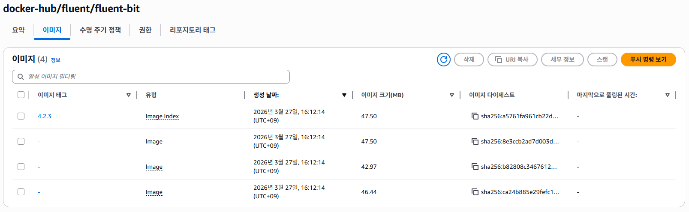This screenshot has width=689, height=212.
Task: Check the box for tag 4.2.3
Action: (21, 116)
